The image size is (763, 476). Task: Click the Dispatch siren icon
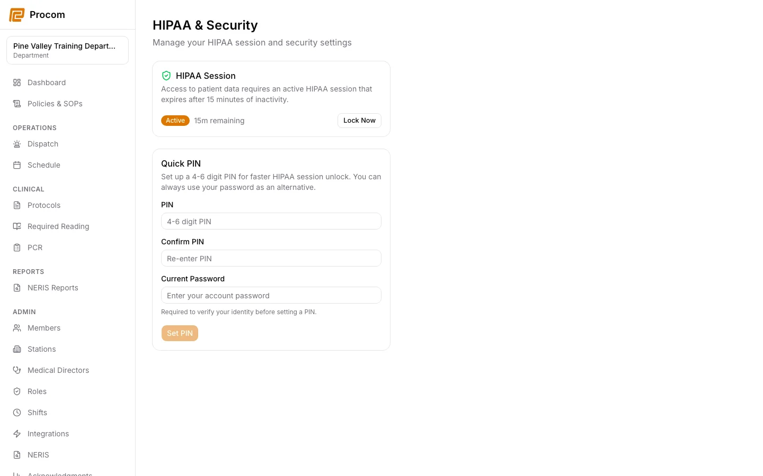point(17,144)
